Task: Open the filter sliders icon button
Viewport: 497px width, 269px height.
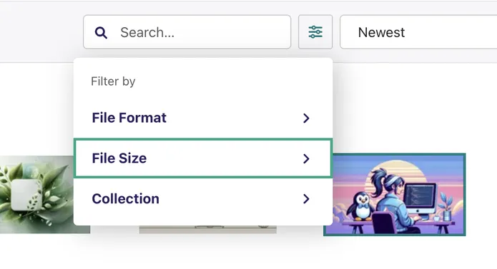Action: pos(315,32)
